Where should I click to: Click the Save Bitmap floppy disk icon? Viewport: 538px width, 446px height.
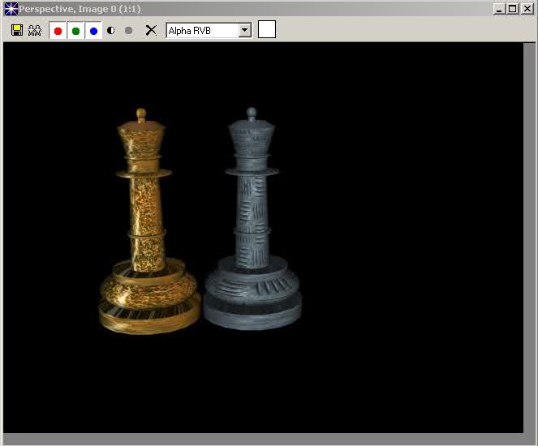pos(17,30)
